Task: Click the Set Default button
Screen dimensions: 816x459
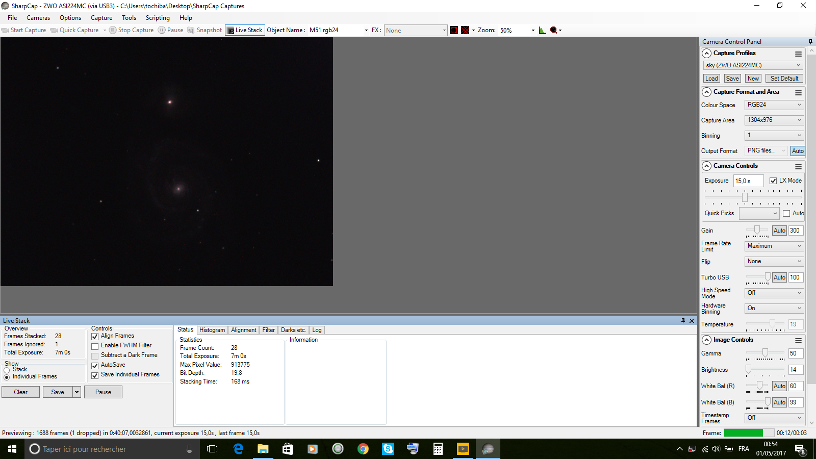Action: point(784,79)
